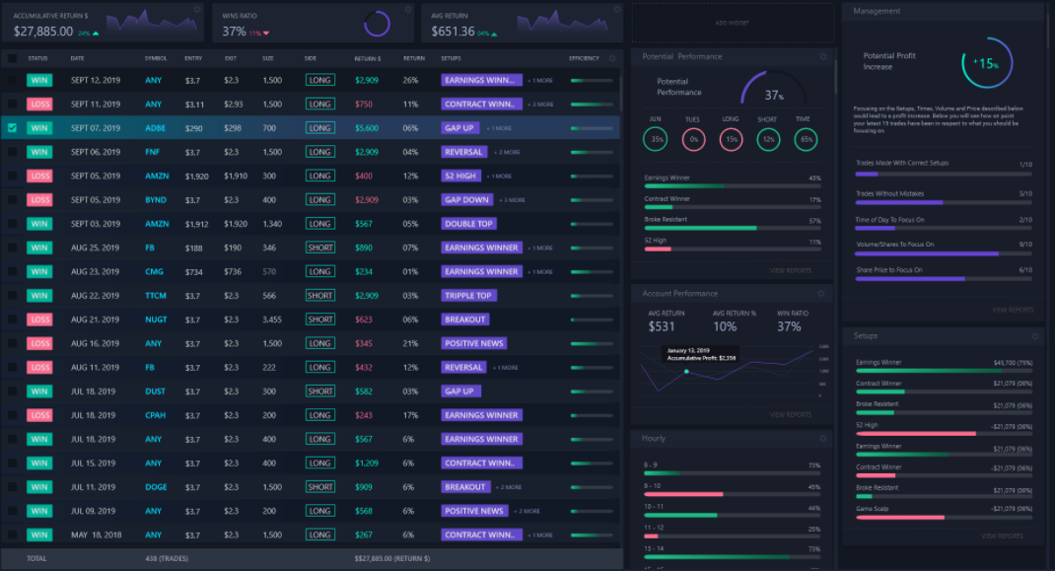1055x571 pixels.
Task: Expand +3 MORE beside GAP DOWN tag
Action: click(512, 200)
